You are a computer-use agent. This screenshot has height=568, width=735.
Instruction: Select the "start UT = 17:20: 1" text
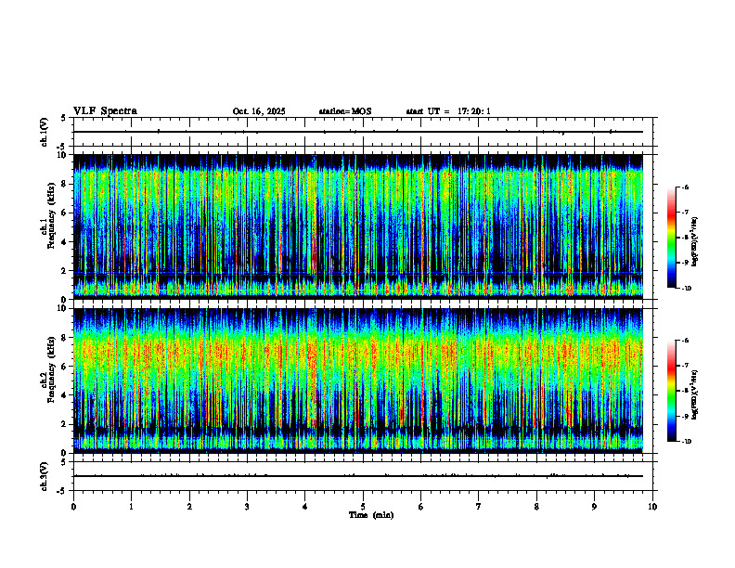[448, 111]
